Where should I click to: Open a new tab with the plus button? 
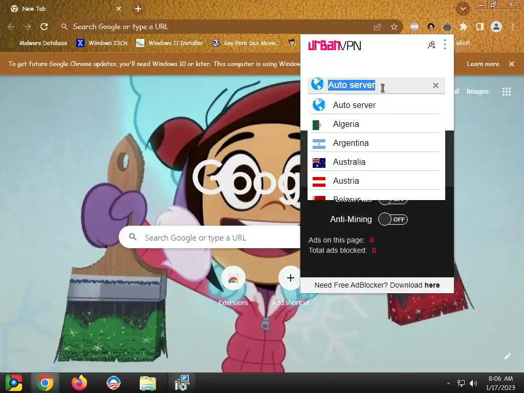click(138, 9)
